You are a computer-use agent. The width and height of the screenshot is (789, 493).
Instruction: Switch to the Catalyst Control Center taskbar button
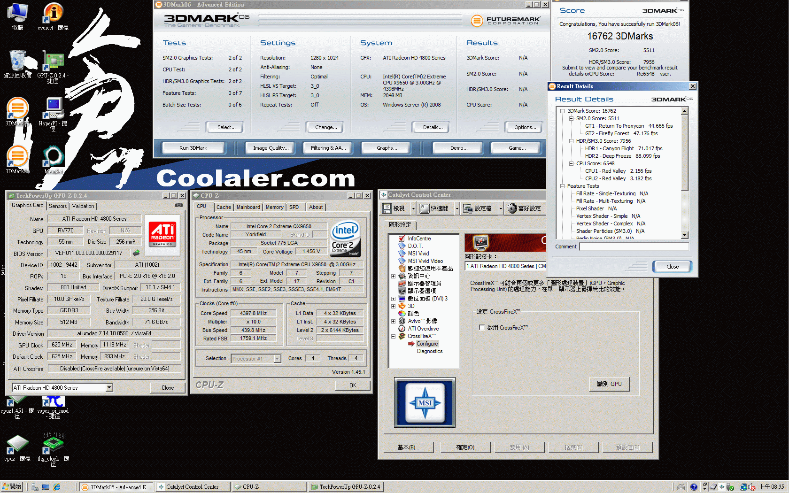click(192, 487)
